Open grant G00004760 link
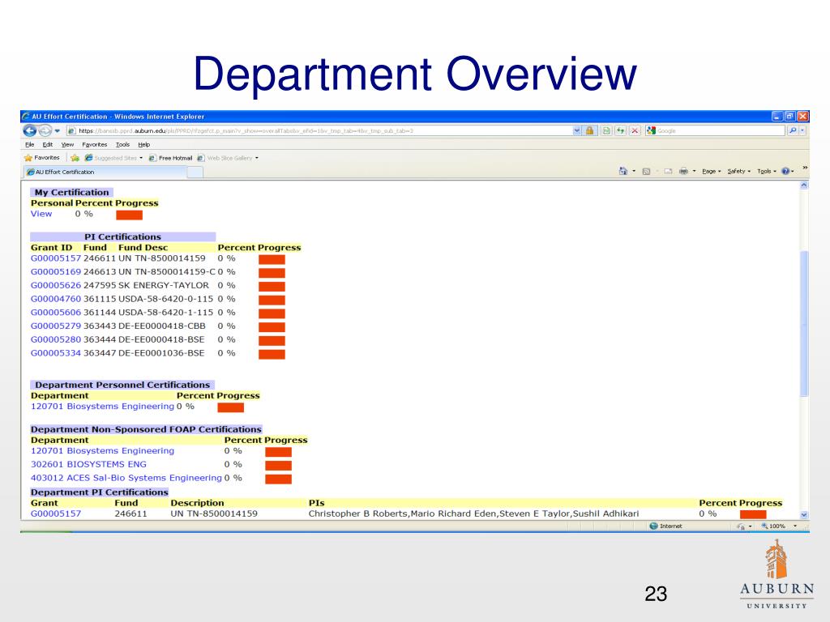The height and width of the screenshot is (622, 830). 56,299
